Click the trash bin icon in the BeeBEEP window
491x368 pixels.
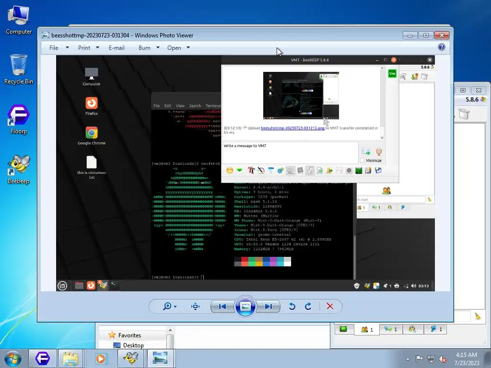[x=464, y=114]
